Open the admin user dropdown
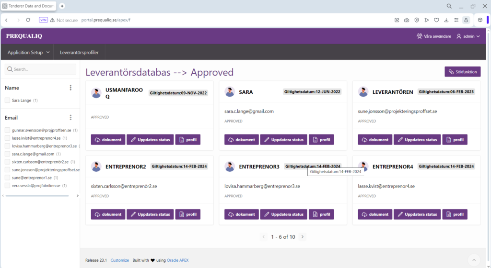491x268 pixels. click(x=468, y=36)
